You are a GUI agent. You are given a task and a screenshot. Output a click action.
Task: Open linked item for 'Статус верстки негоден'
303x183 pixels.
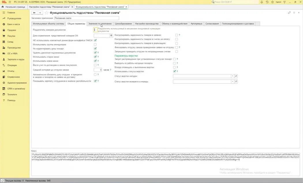pos(236,76)
